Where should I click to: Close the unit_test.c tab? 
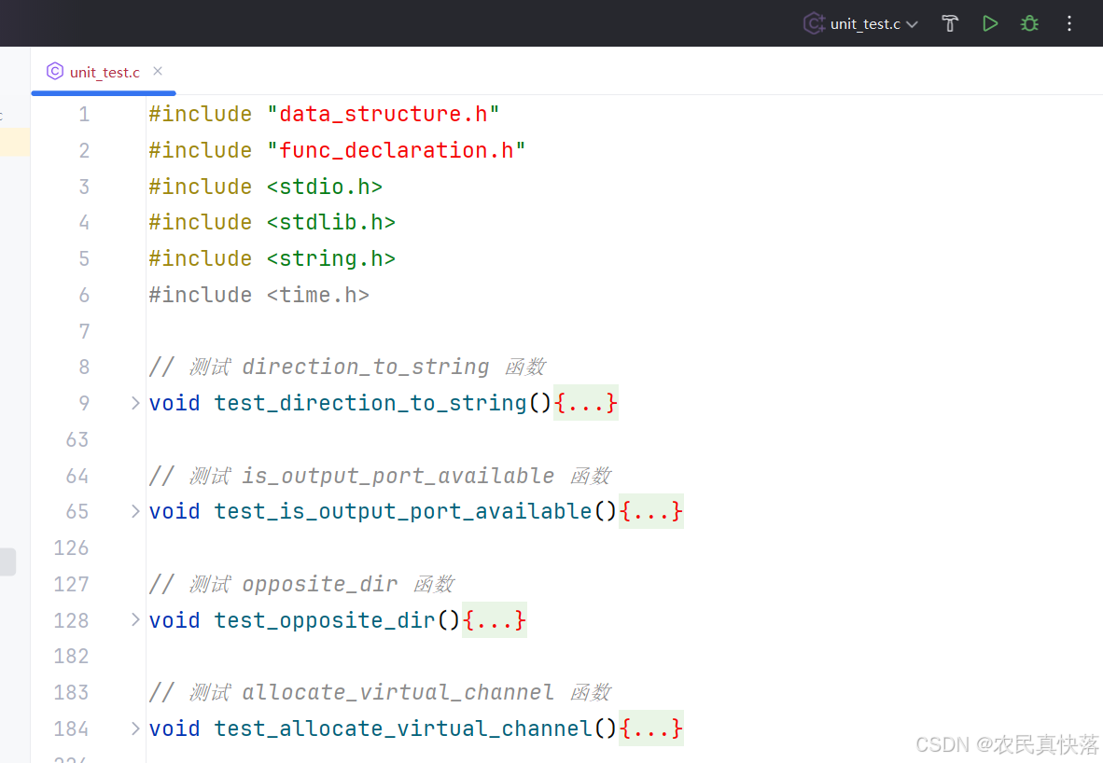coord(158,71)
